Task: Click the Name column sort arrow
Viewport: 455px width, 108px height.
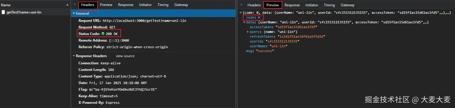Action: click(x=67, y=5)
